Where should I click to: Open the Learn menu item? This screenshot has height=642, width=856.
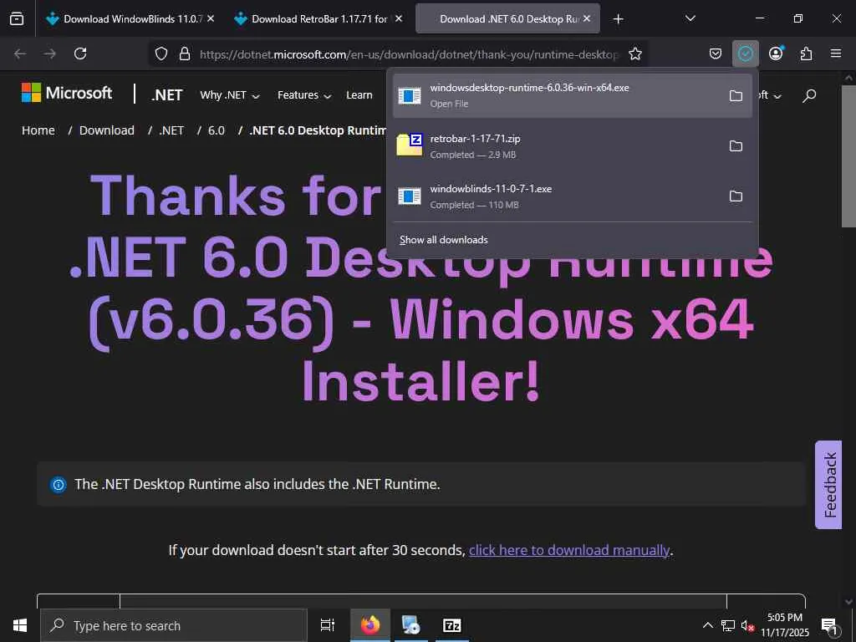(359, 95)
